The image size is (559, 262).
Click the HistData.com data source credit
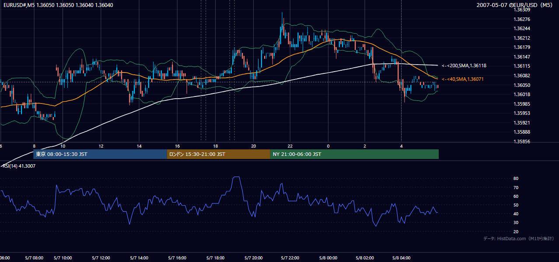pyautogui.click(x=519, y=238)
